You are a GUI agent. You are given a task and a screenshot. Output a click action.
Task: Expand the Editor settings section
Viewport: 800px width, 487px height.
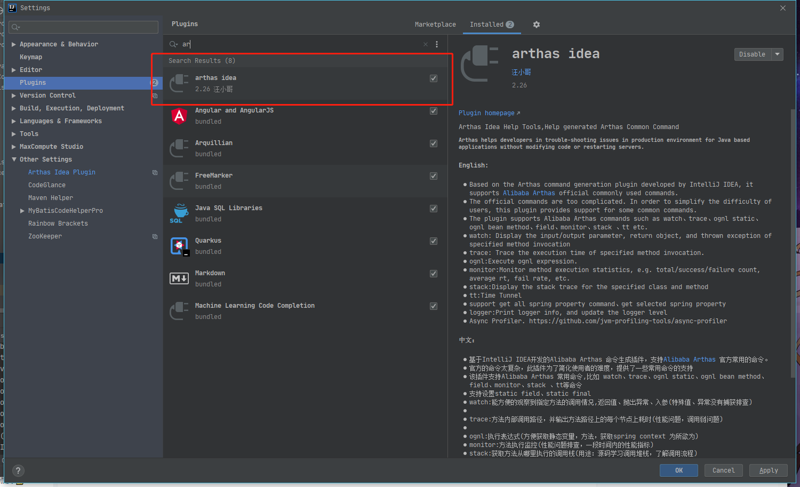point(14,70)
